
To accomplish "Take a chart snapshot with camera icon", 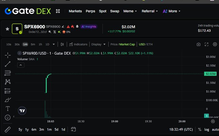I will (198, 44).
